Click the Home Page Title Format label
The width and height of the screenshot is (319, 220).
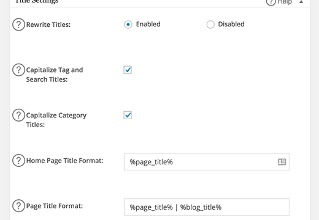click(65, 161)
